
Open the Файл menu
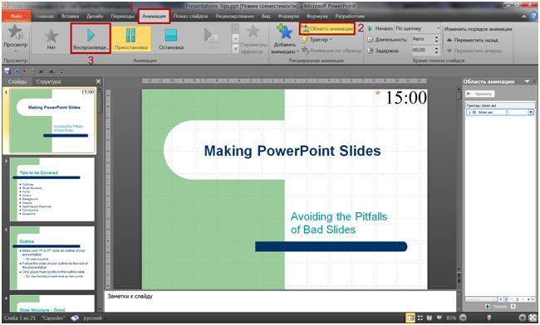pyautogui.click(x=16, y=16)
